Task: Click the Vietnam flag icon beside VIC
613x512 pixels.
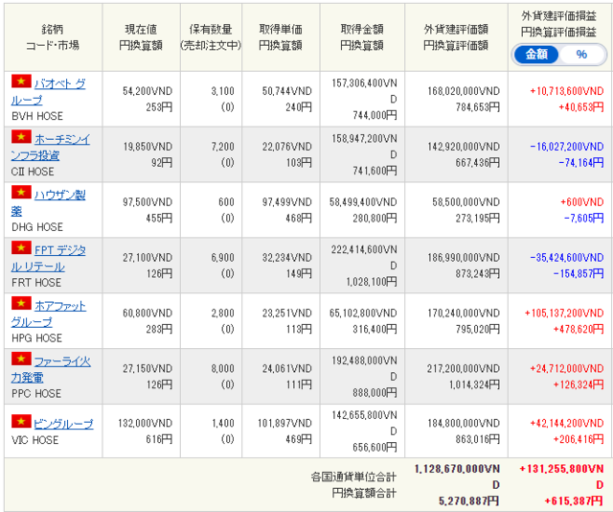Action: [21, 421]
